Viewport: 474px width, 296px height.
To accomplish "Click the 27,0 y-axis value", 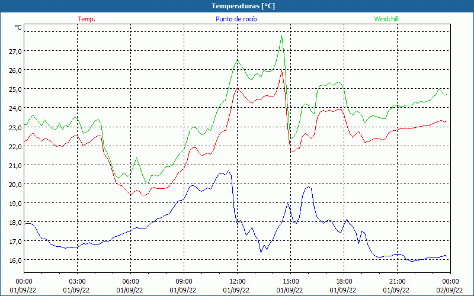I will 15,52.
